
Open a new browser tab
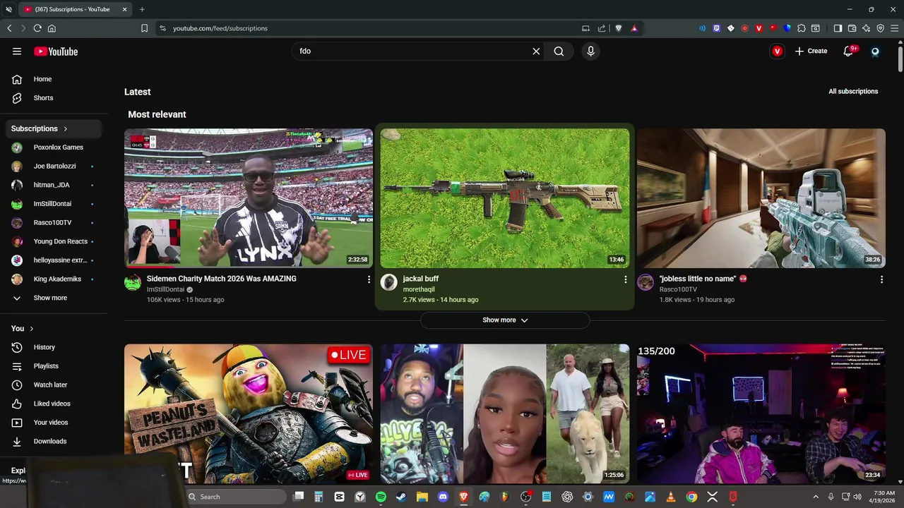[x=142, y=9]
